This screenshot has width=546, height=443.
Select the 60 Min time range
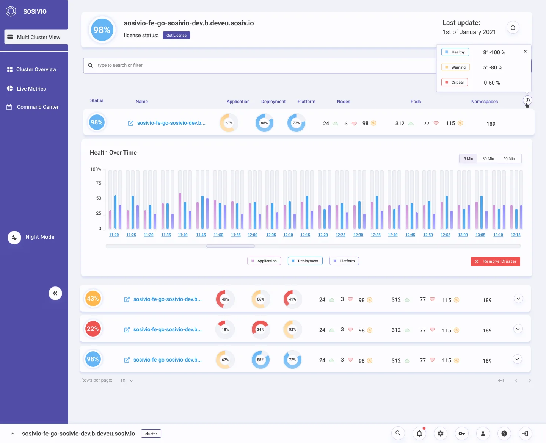tap(509, 159)
